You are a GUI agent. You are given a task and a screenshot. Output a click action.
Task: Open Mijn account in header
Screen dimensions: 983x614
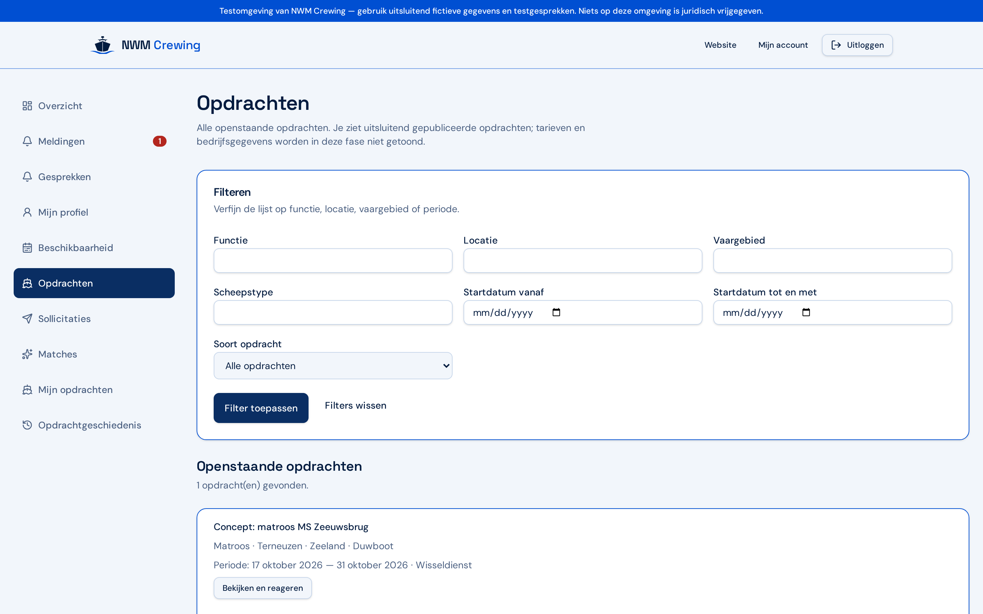783,45
